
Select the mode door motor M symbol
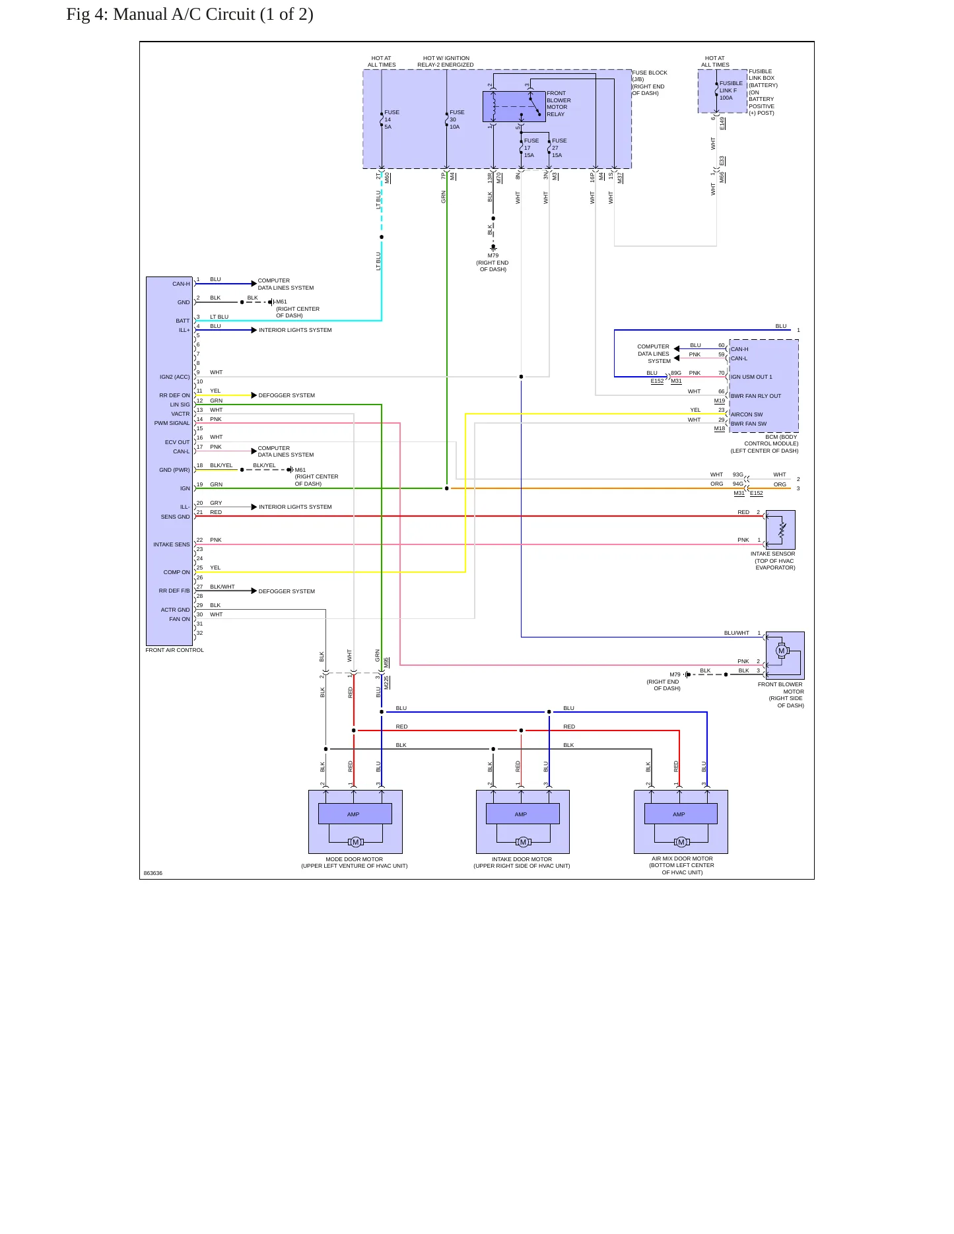tap(355, 842)
